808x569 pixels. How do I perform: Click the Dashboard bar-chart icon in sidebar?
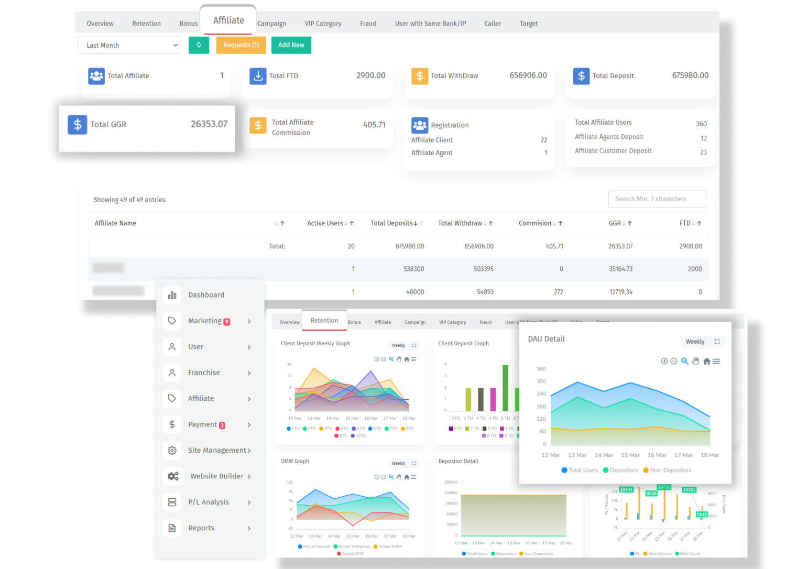click(172, 295)
